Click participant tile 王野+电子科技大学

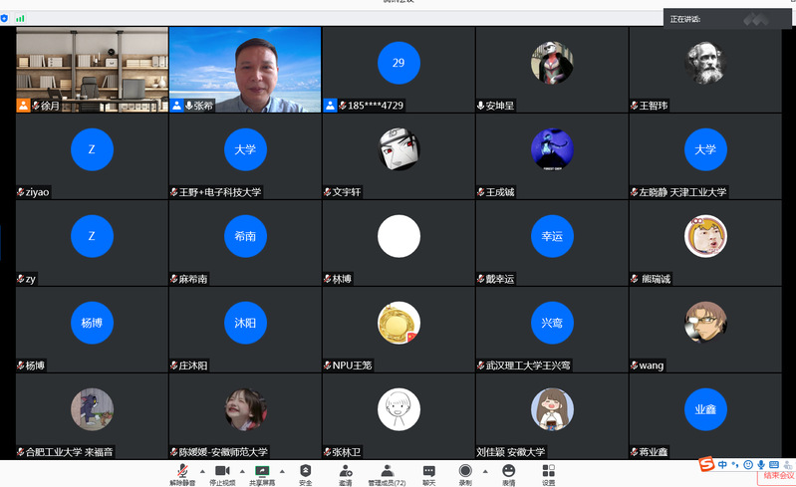point(245,155)
